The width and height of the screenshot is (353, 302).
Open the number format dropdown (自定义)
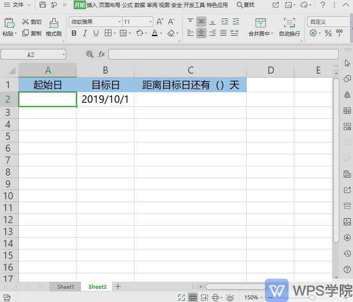click(x=329, y=22)
